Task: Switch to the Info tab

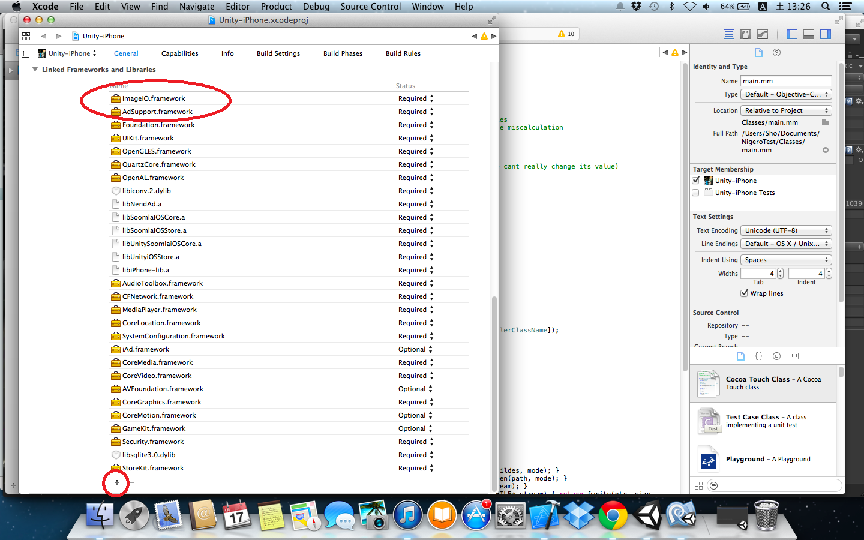Action: (227, 53)
